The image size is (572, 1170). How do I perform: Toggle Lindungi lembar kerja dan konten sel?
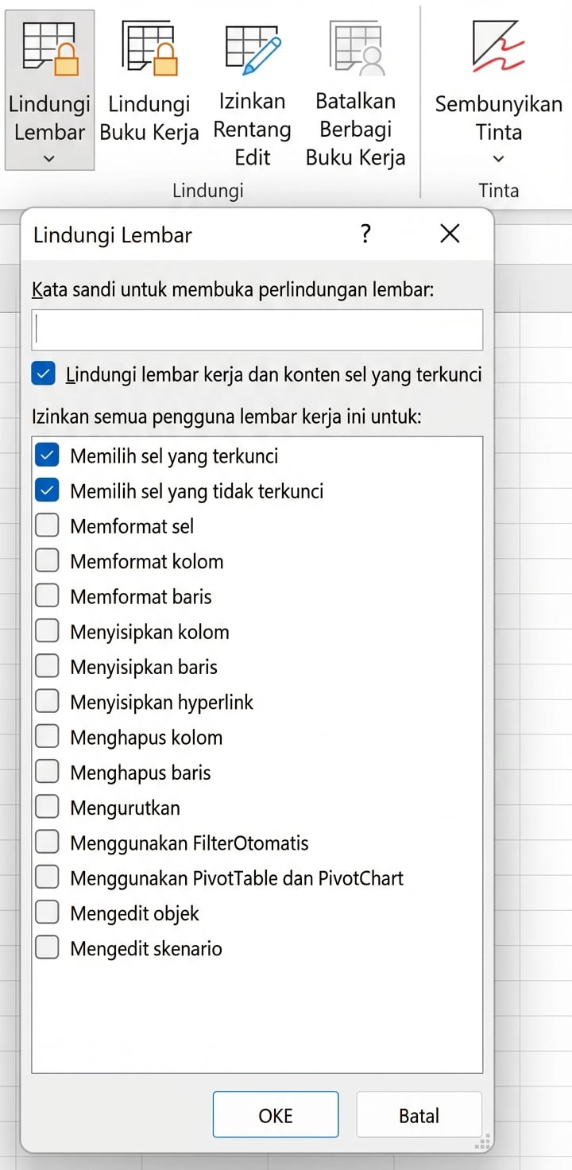click(43, 373)
